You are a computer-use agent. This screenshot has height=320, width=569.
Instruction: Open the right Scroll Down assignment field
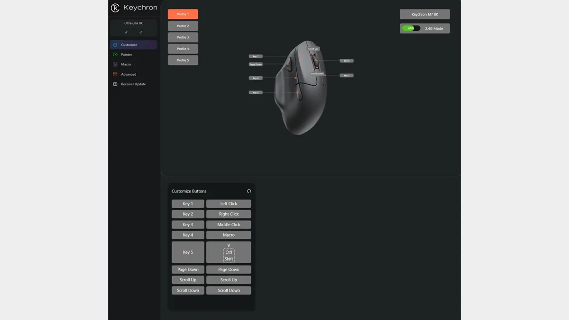tap(229, 291)
